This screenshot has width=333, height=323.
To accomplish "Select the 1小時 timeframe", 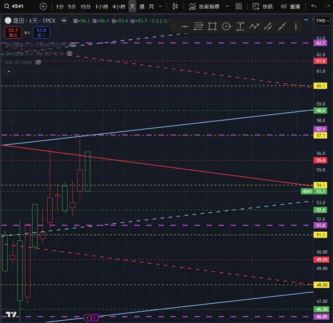I will pyautogui.click(x=102, y=7).
